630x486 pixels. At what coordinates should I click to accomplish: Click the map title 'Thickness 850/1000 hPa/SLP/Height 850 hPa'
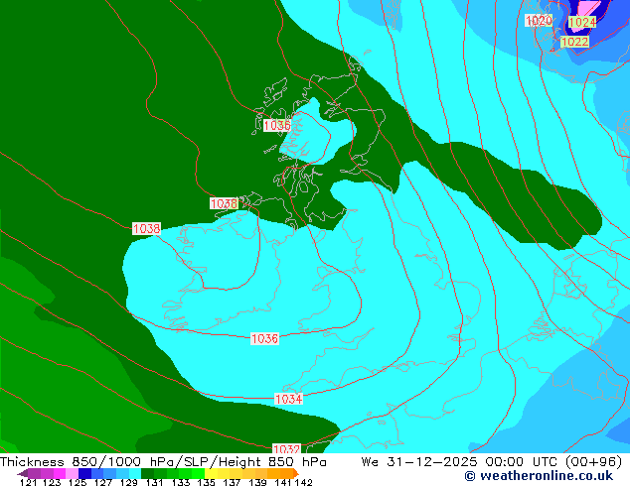coord(163,462)
